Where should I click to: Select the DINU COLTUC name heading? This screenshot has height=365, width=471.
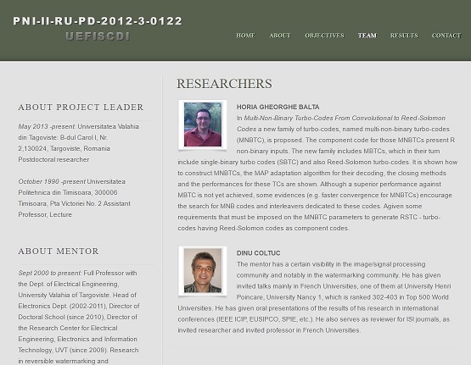click(258, 253)
